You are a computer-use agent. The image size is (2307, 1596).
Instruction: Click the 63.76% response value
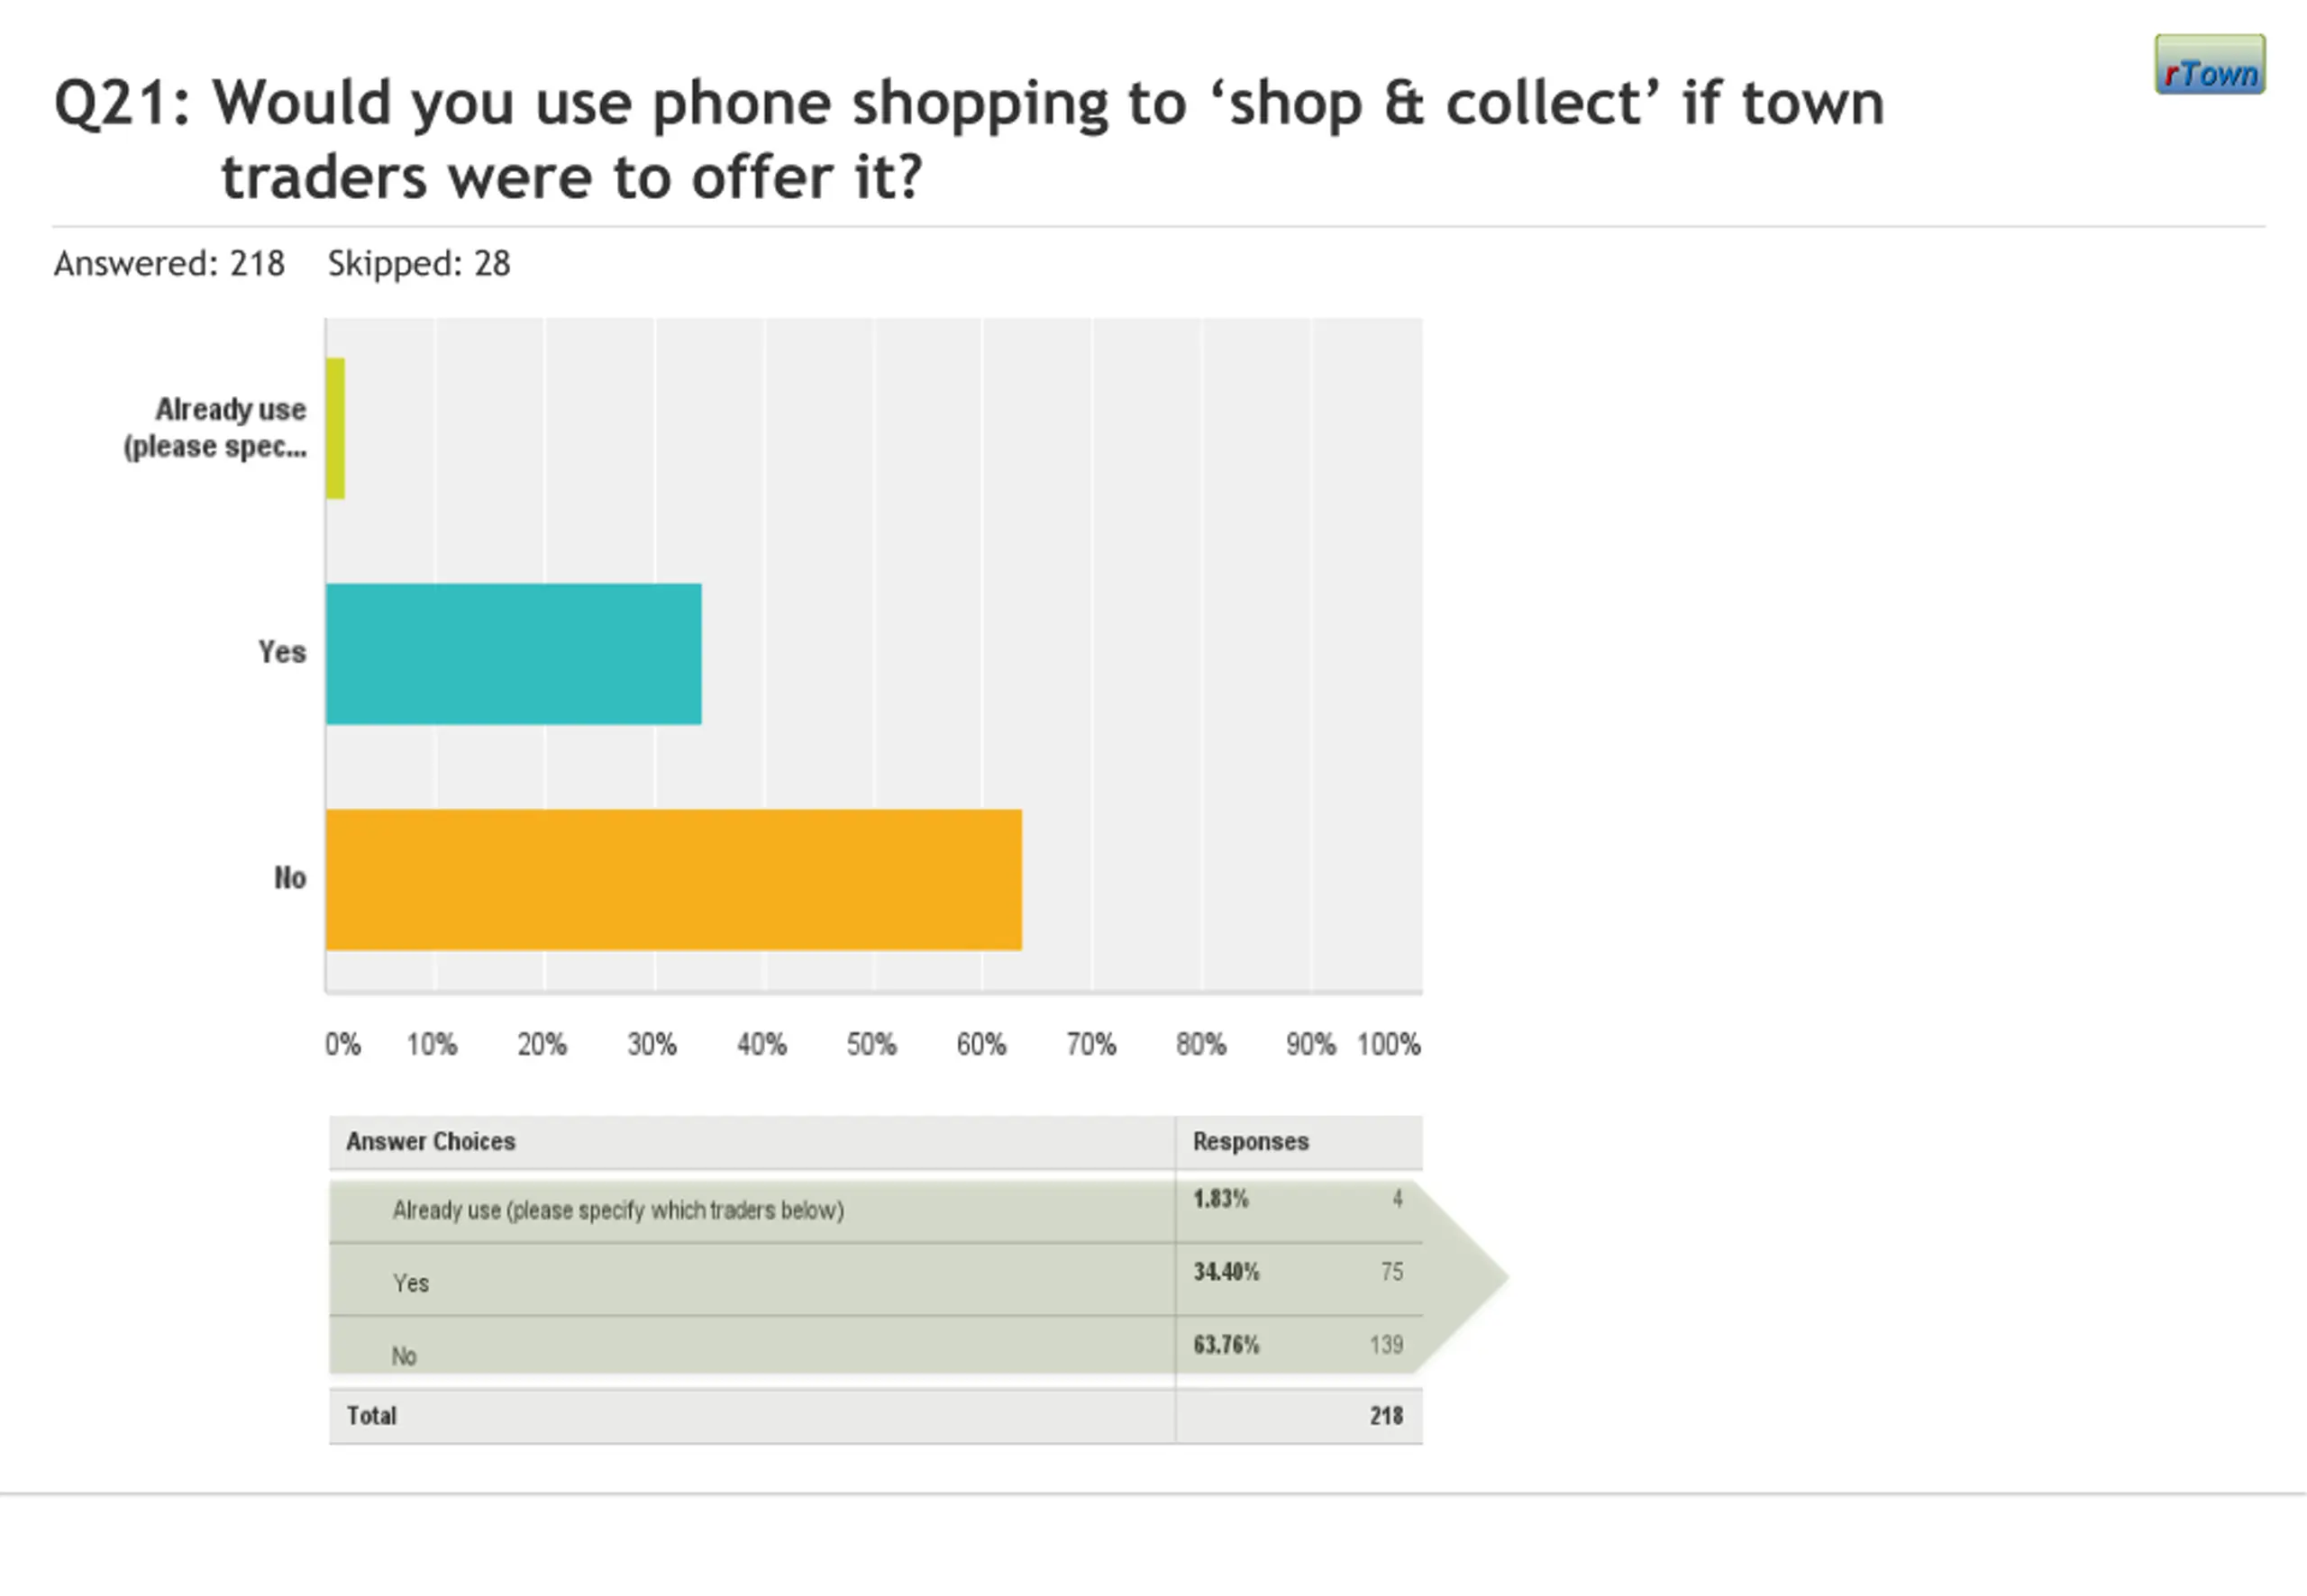coord(1226,1345)
